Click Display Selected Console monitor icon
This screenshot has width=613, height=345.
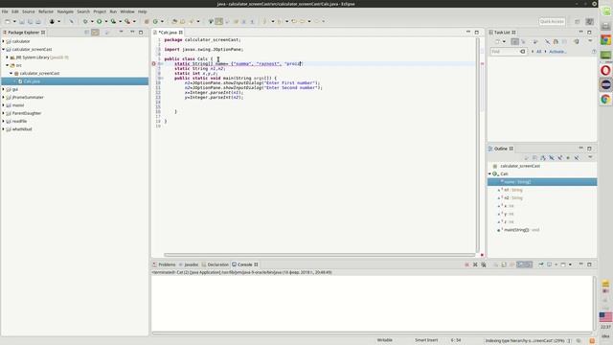pyautogui.click(x=549, y=264)
